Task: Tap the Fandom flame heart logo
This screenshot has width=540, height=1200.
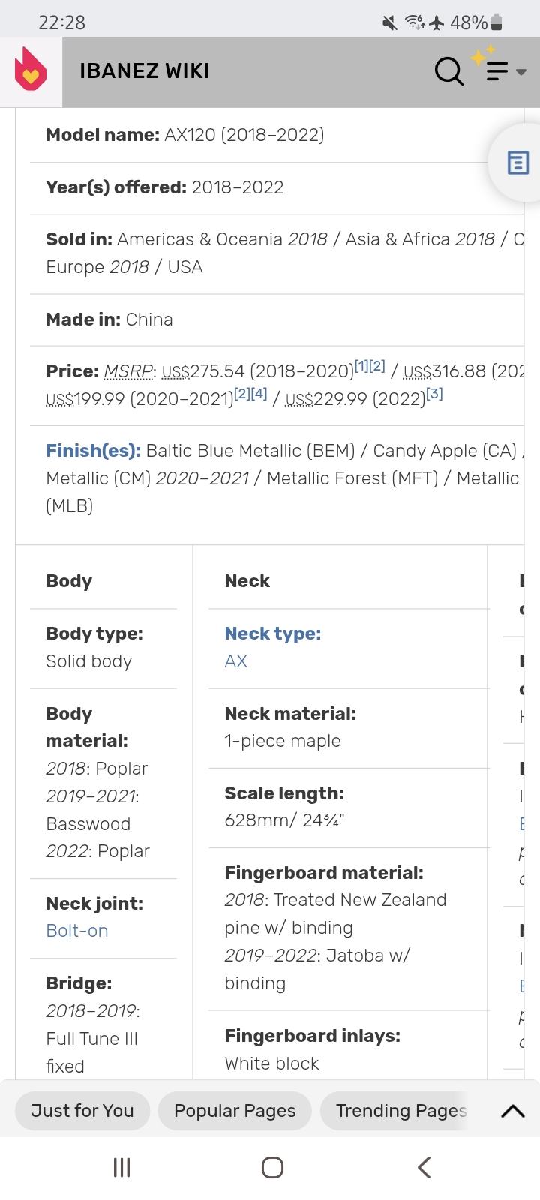Action: coord(31,70)
